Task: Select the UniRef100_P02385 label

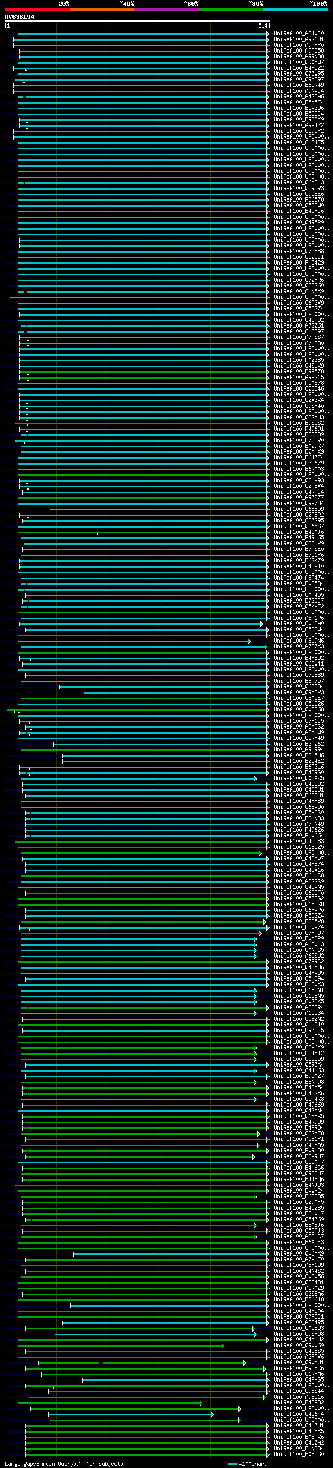Action: (299, 360)
